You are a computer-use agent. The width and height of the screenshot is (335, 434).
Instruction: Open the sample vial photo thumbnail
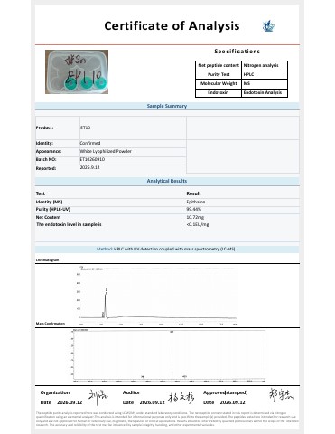point(77,71)
